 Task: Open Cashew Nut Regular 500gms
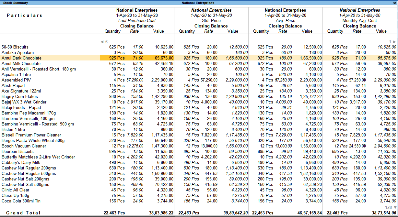pyautogui.click(x=29, y=173)
